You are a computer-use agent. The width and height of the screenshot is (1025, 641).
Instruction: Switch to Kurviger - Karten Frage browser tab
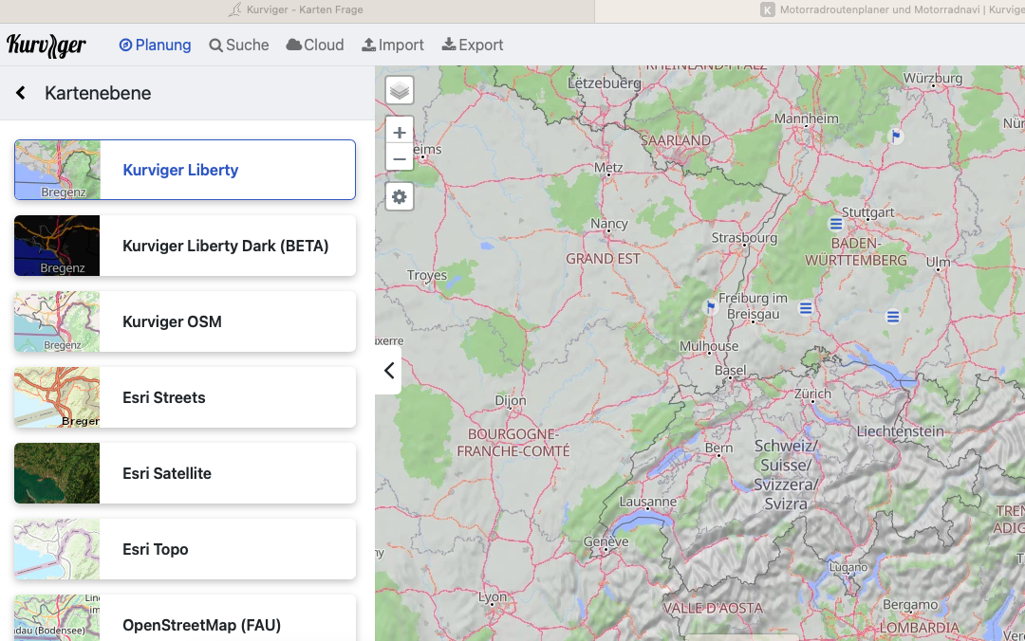point(297,9)
